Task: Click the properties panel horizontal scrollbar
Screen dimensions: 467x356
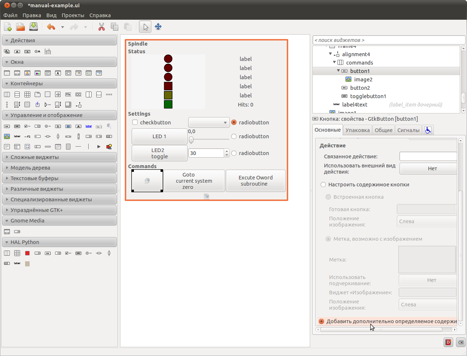Action: tap(381, 329)
